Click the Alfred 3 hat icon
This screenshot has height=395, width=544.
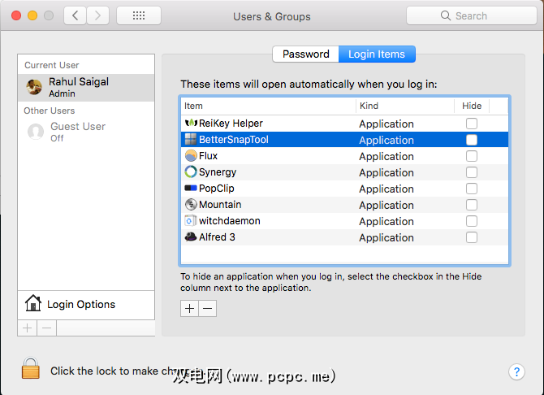(x=191, y=237)
